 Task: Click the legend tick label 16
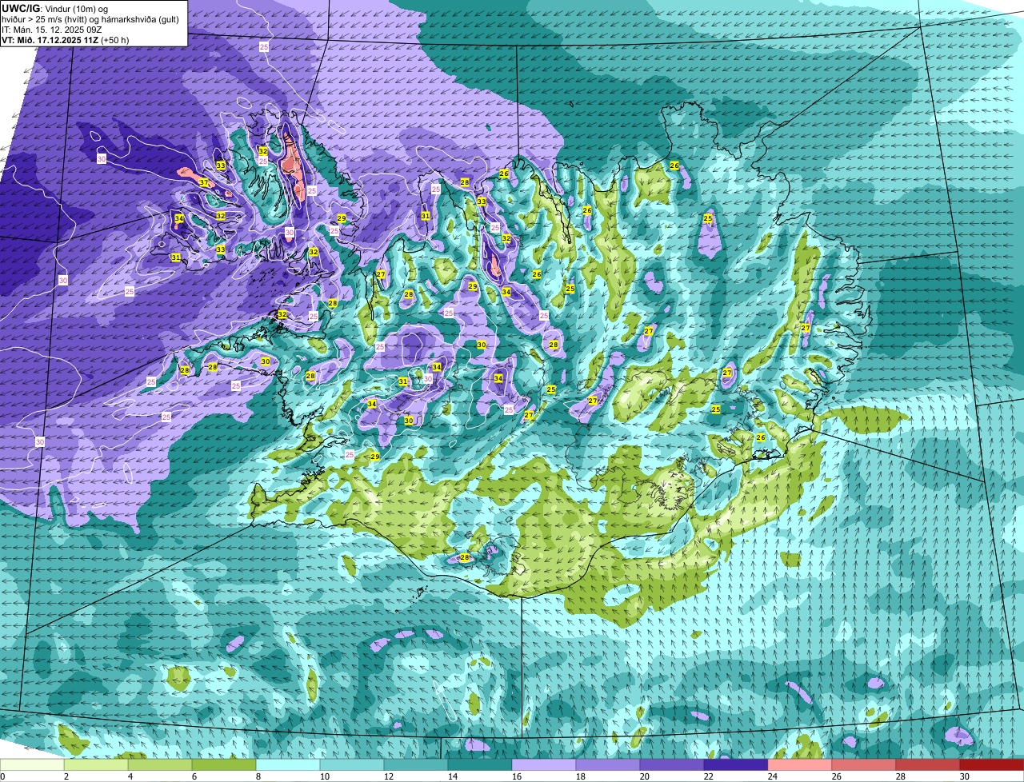(x=517, y=776)
